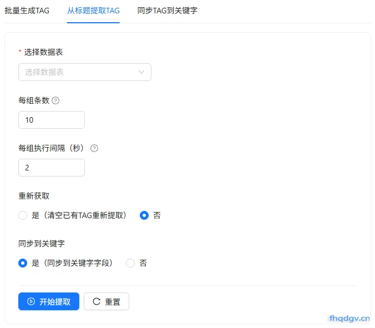
Task: Click the help icon beside 每组执行间隔（秒）
Action: 94,148
